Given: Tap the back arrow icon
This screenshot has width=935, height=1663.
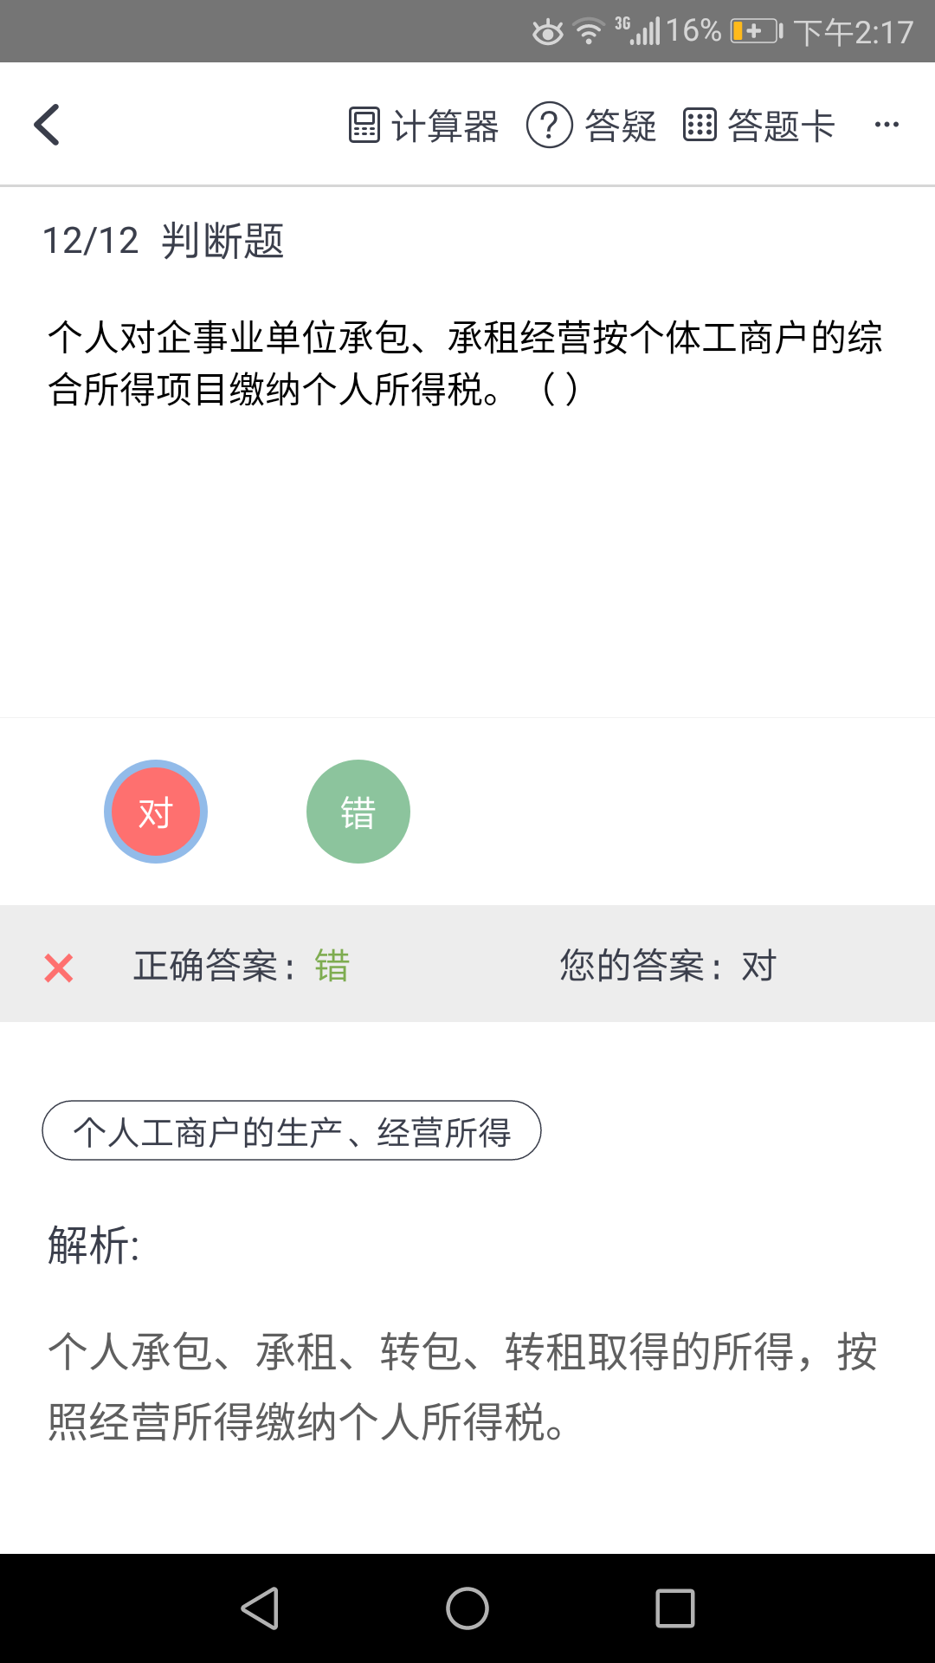Looking at the screenshot, I should 48,125.
